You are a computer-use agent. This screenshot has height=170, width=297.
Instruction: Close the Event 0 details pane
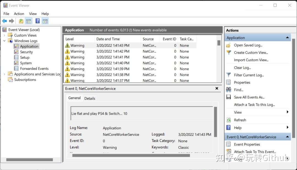tap(217, 88)
